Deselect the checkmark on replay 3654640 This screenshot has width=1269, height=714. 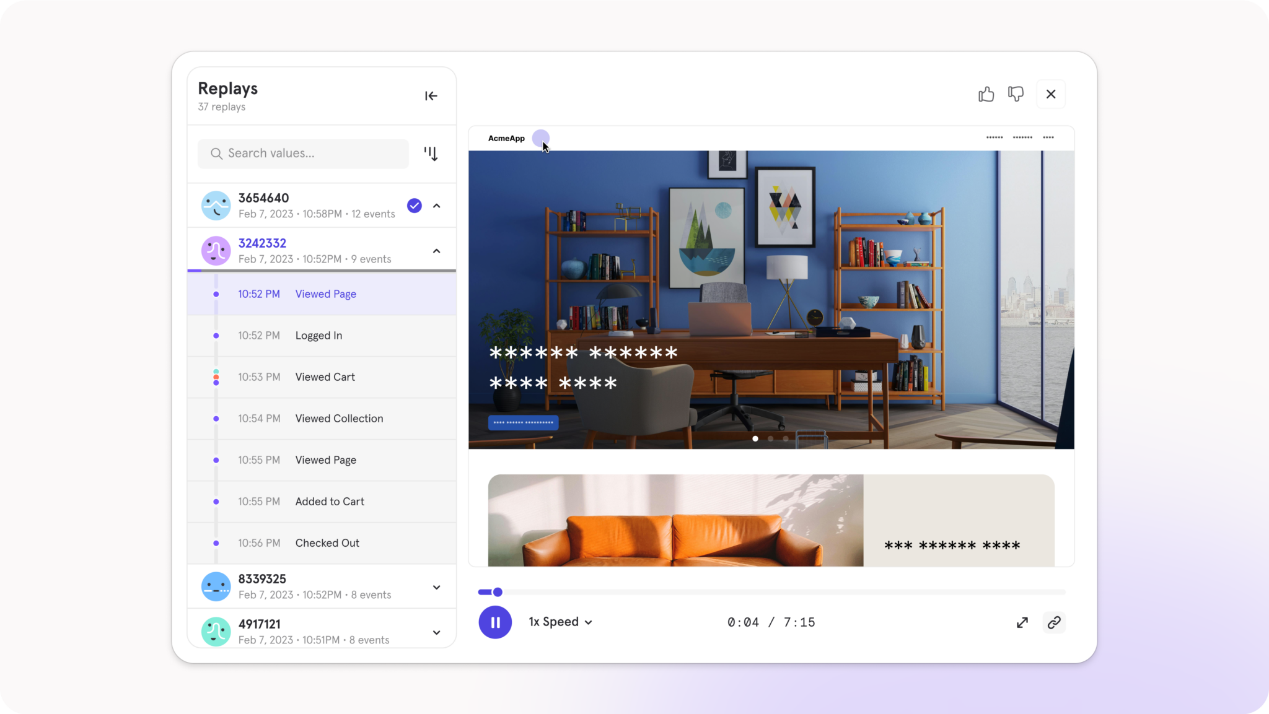[414, 205]
